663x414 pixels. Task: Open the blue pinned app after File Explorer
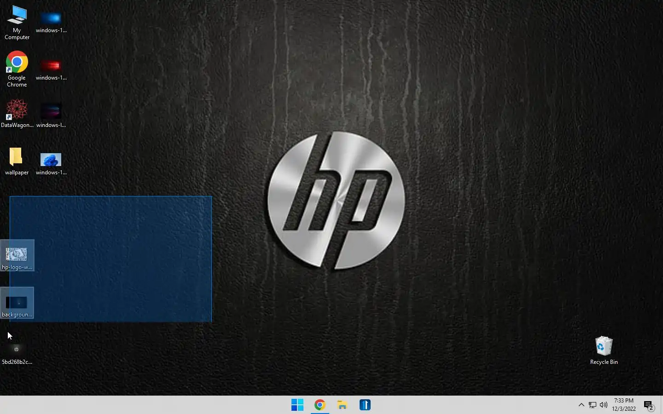pos(365,405)
